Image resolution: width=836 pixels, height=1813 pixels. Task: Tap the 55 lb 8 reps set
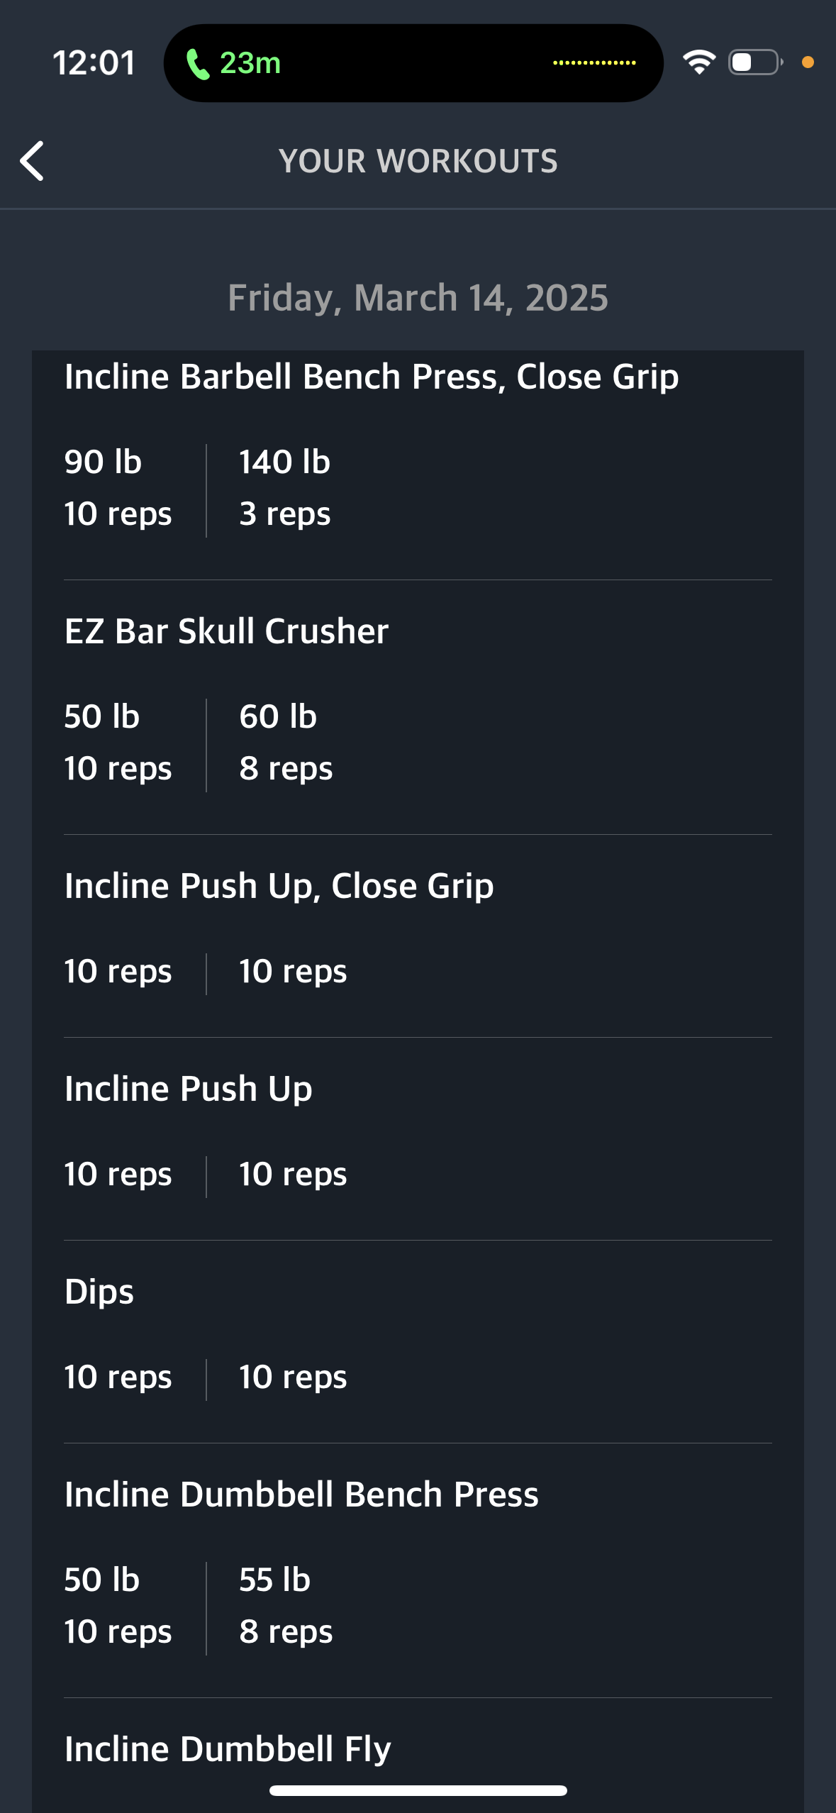[x=286, y=1606]
